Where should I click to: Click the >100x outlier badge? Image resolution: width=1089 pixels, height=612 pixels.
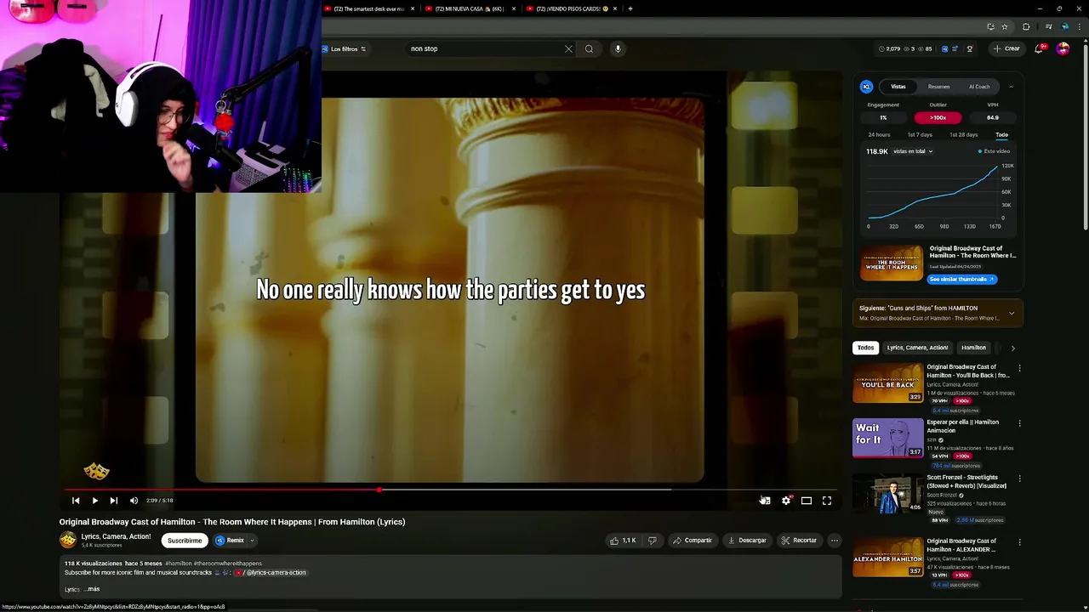pos(938,117)
